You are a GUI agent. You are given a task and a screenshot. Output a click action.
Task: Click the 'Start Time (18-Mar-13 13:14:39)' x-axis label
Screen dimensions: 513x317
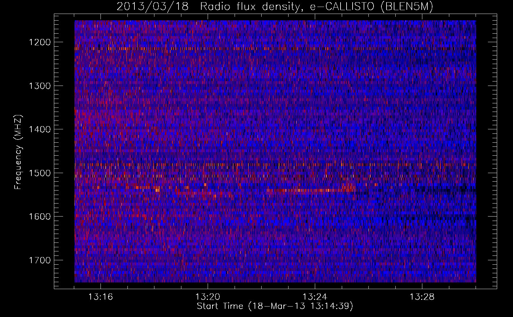coord(275,306)
